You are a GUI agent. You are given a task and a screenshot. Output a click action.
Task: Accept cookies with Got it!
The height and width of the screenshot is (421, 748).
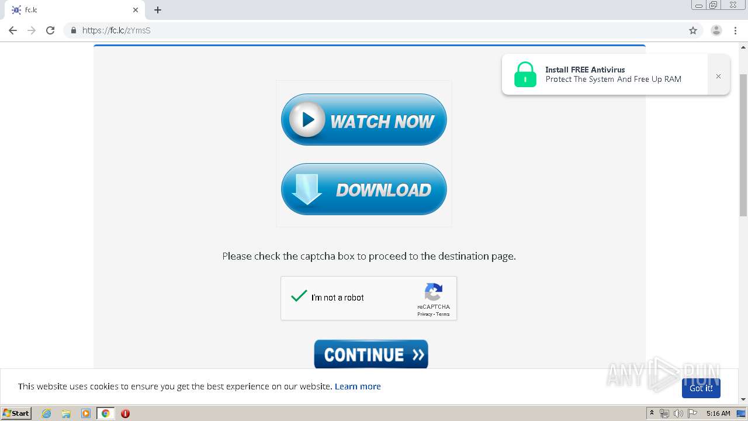coord(701,388)
